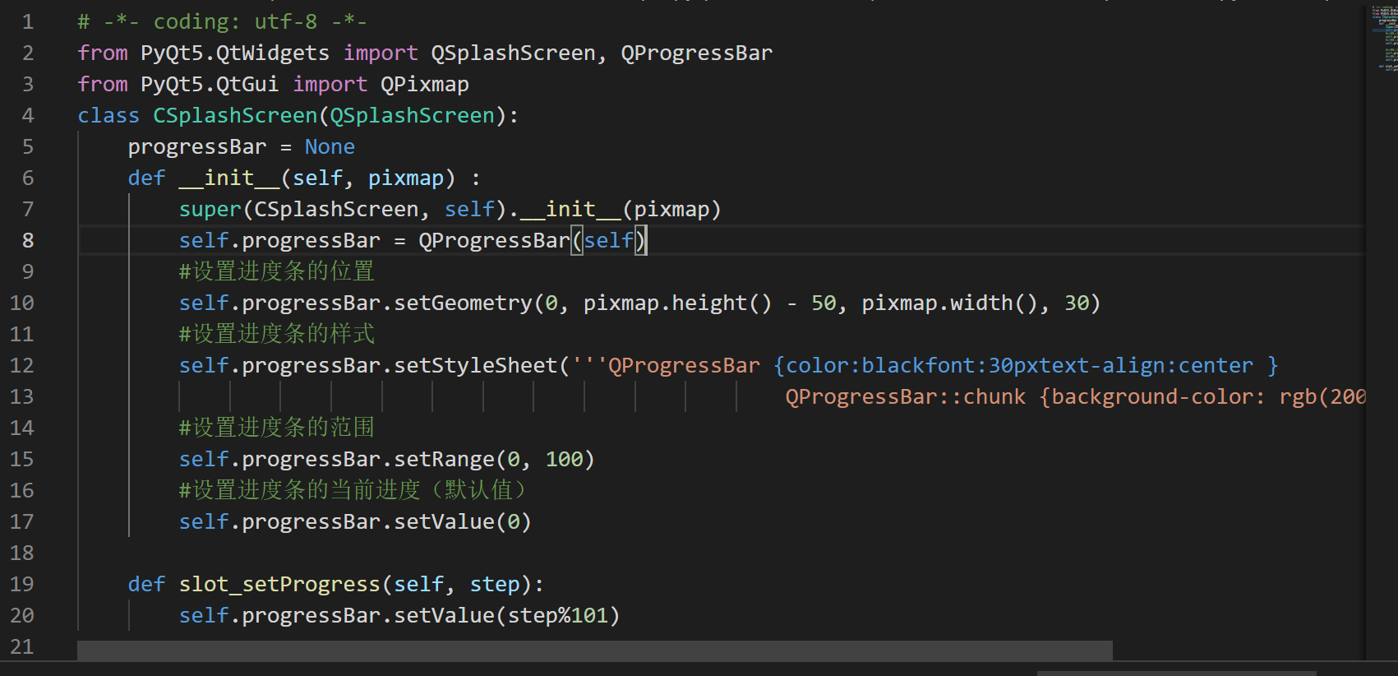Click line number 19 in the gutter
The height and width of the screenshot is (676, 1398).
(x=22, y=584)
